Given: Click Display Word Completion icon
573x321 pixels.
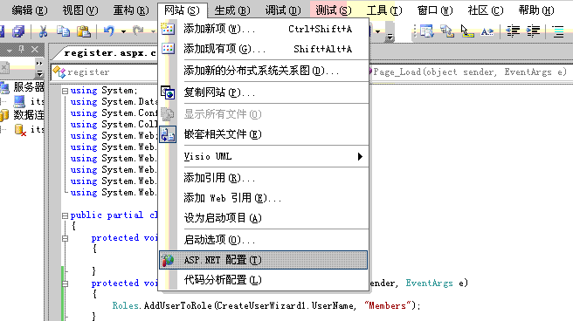Looking at the screenshot, I should (x=487, y=31).
